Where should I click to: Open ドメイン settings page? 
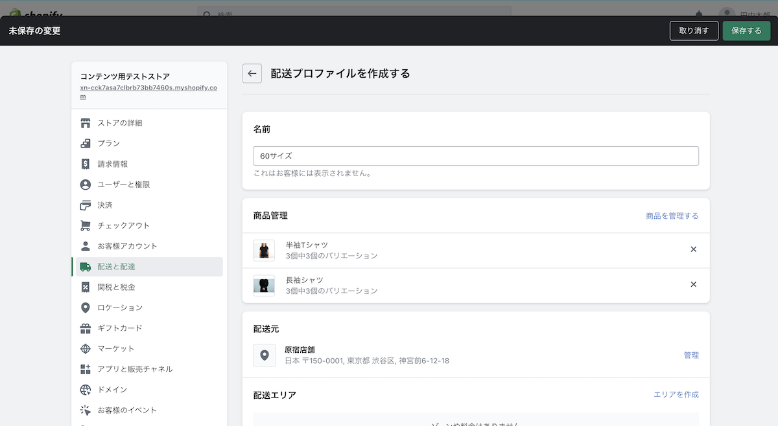click(x=149, y=390)
